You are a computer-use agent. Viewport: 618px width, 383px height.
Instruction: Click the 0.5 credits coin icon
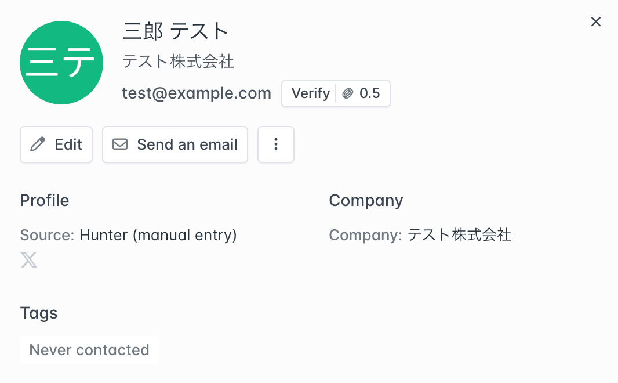(x=348, y=93)
